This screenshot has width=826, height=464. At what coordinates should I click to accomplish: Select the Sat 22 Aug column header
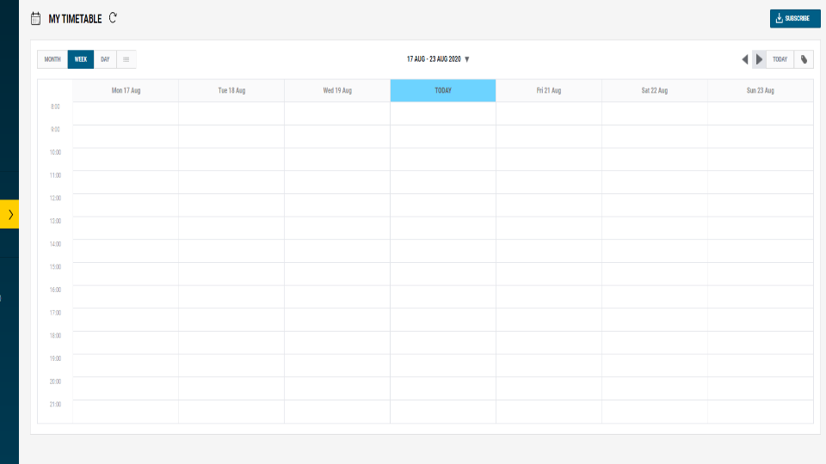coord(654,90)
